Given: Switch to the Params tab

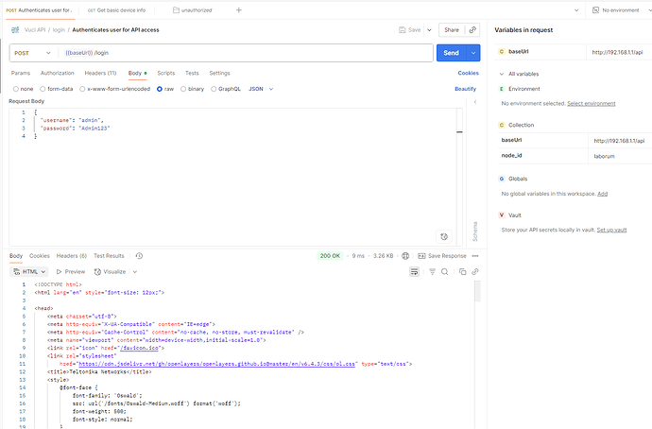Looking at the screenshot, I should click(21, 73).
